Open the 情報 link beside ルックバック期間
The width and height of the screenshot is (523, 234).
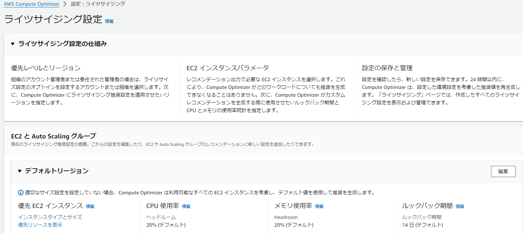[460, 207]
